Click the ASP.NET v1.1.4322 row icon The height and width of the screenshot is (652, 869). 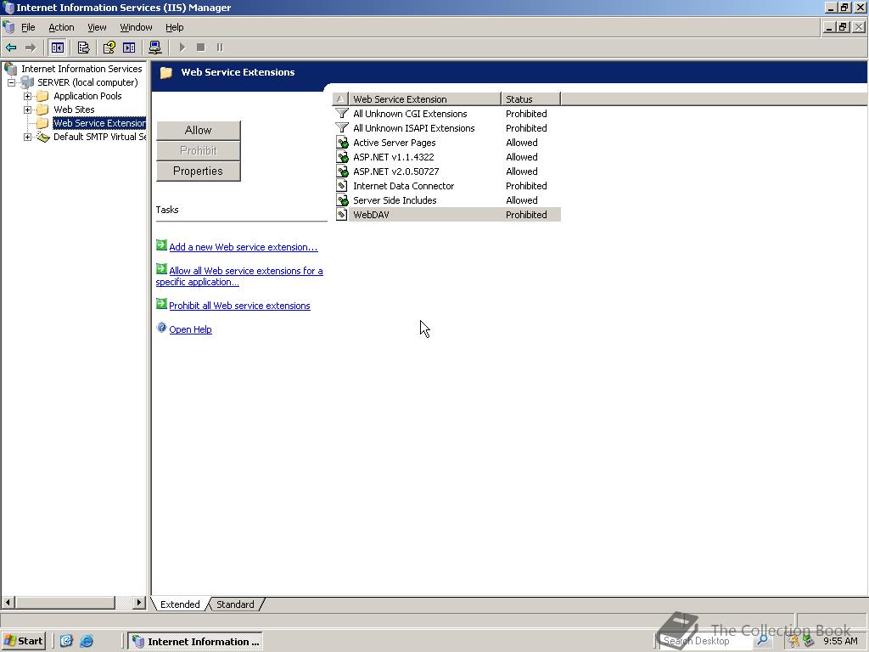pos(343,157)
